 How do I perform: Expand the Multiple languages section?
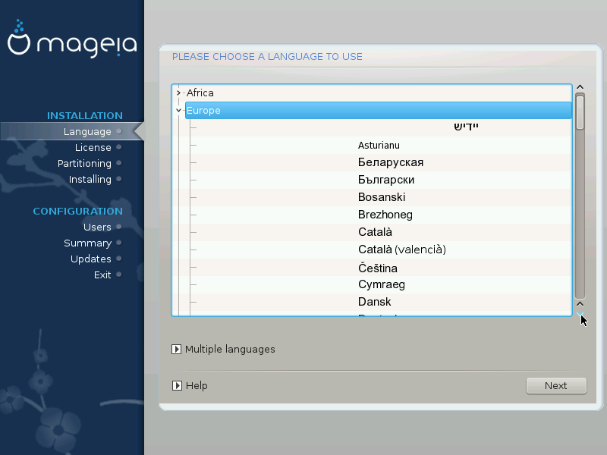176,350
